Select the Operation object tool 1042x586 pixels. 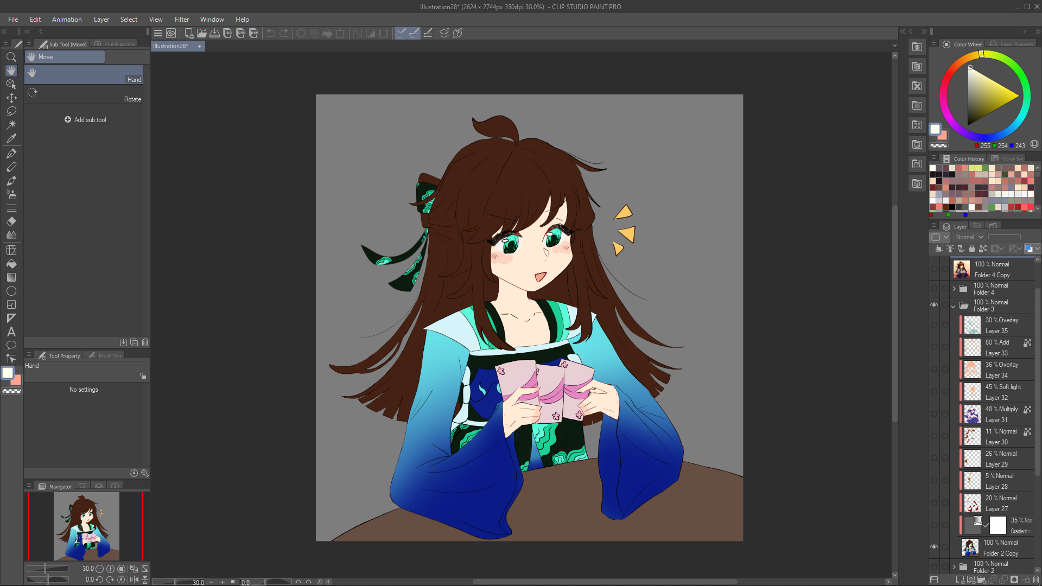coord(11,84)
